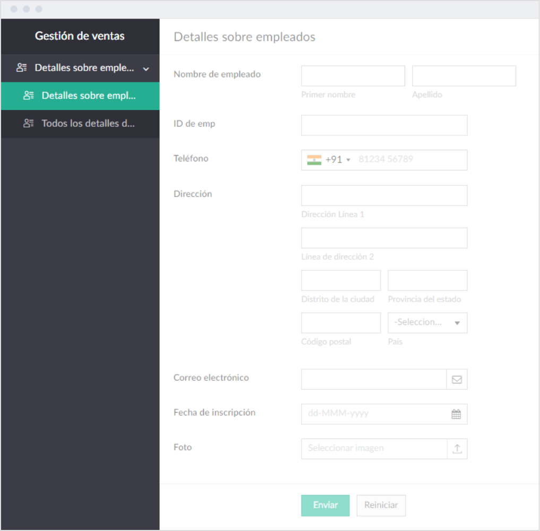
Task: Open the País -Seleccion... dropdown
Action: click(x=427, y=323)
